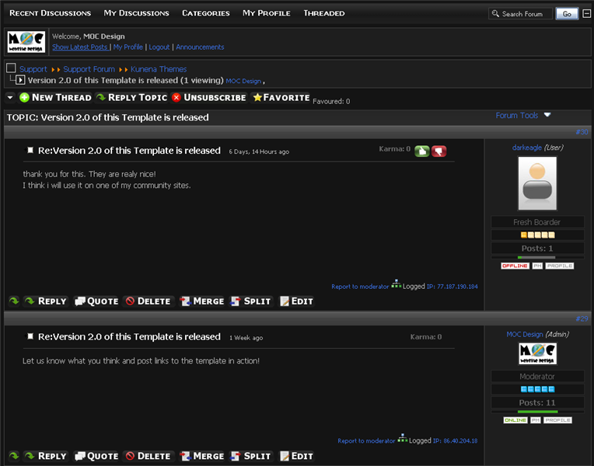Click into the Search Forum field

click(520, 14)
